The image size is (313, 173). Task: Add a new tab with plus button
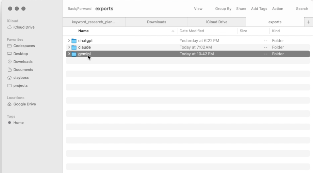click(309, 22)
